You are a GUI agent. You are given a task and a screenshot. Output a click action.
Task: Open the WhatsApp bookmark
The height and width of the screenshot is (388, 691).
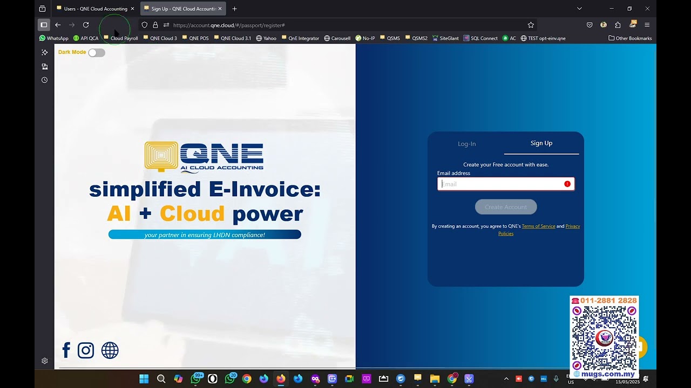click(54, 38)
